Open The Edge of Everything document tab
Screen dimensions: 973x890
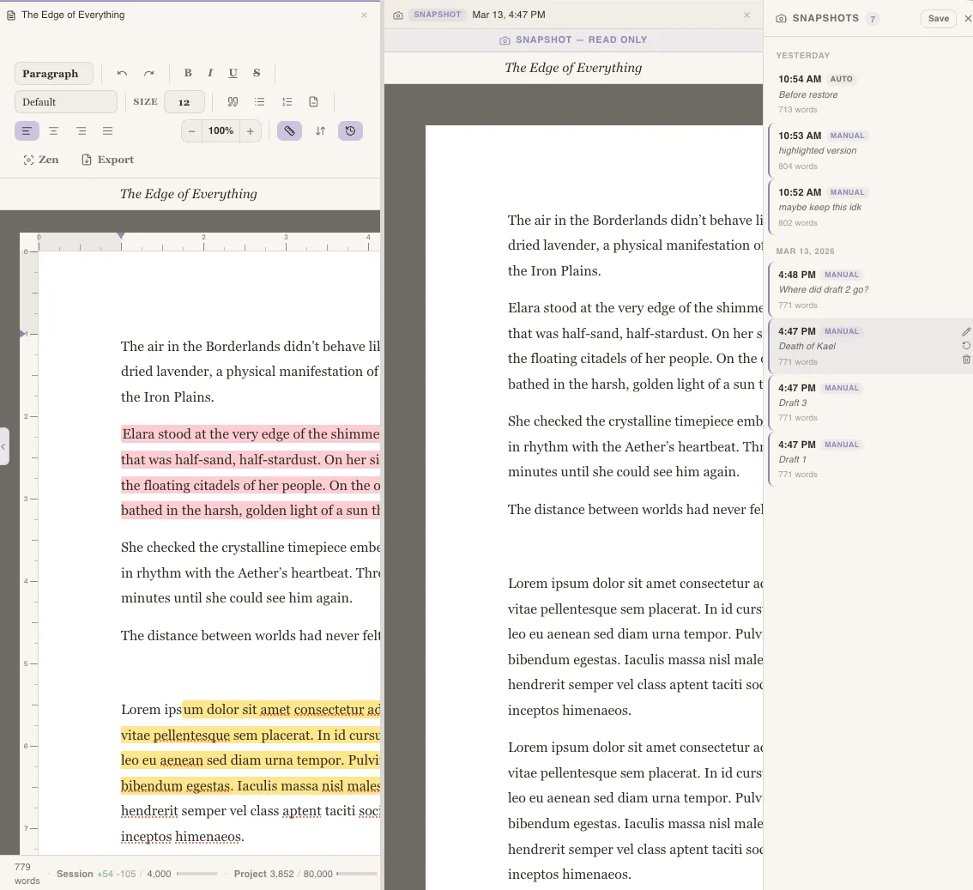(73, 15)
